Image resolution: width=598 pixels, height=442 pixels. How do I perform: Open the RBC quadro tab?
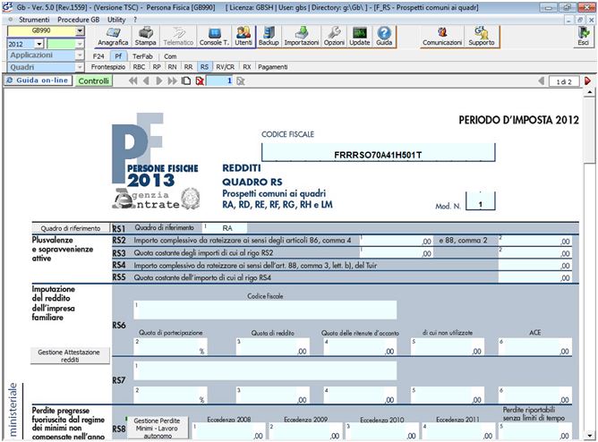click(x=139, y=67)
